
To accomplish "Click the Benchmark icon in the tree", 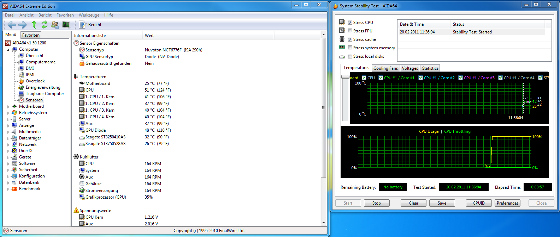I will 14,189.
